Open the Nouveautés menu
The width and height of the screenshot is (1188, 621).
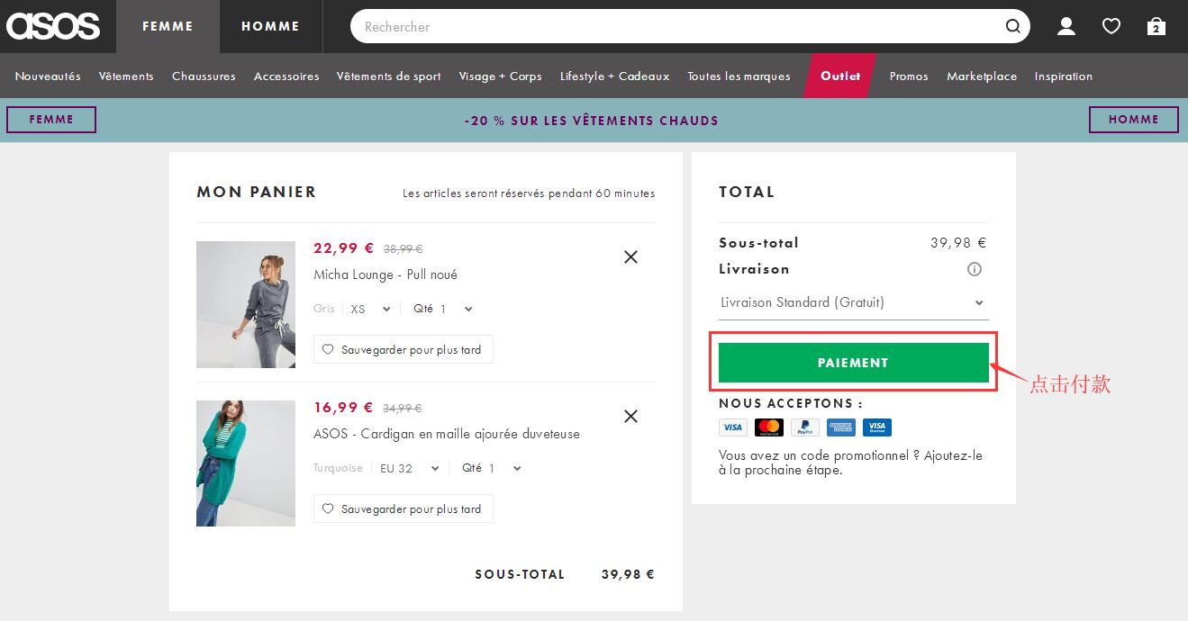(48, 76)
